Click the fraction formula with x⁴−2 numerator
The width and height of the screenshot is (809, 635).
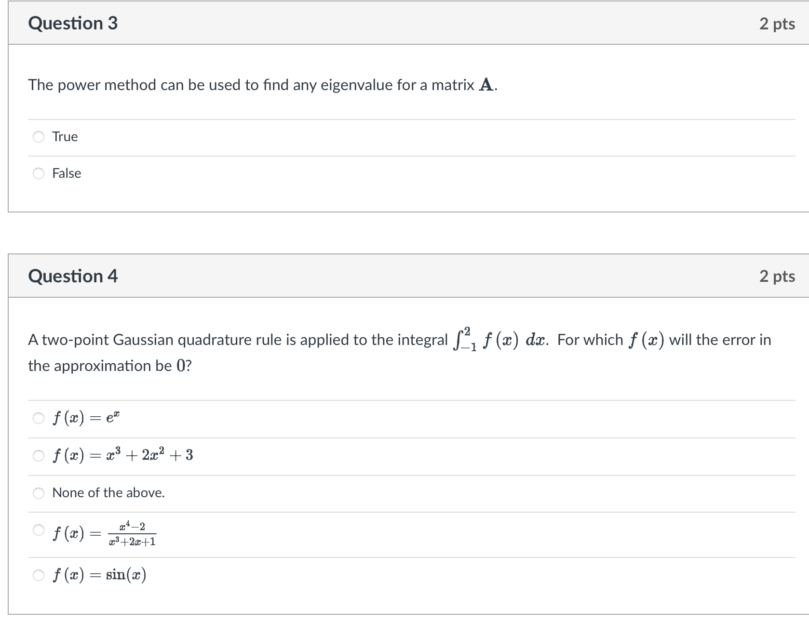(x=131, y=533)
